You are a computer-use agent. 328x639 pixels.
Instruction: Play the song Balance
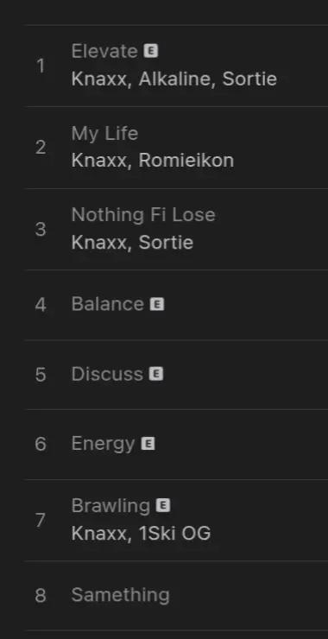108,304
